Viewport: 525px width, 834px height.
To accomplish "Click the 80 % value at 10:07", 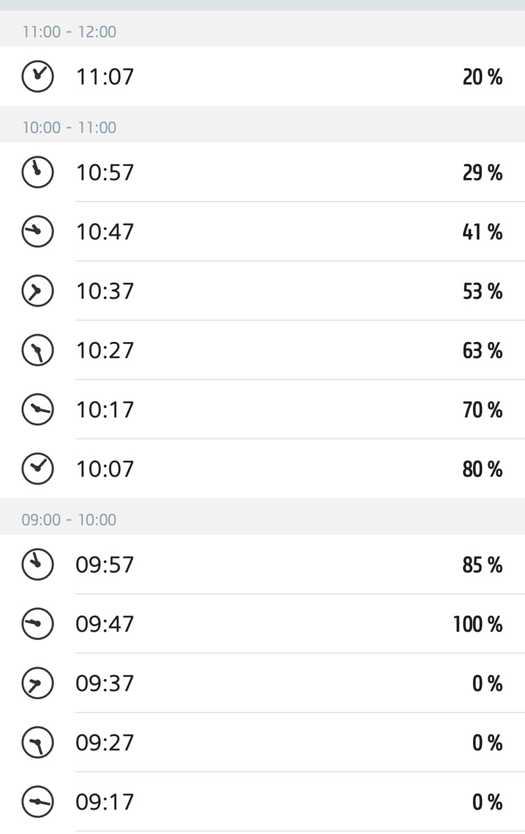I will click(x=483, y=469).
